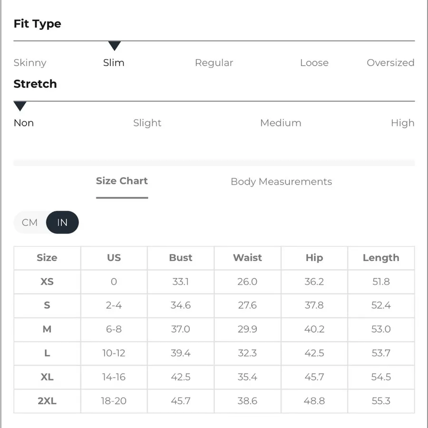The width and height of the screenshot is (428, 428).
Task: Click the Medium stretch label
Action: (x=281, y=123)
